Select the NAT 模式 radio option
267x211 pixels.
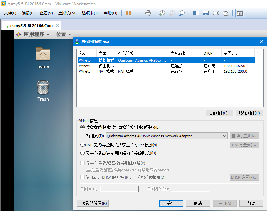83,145
